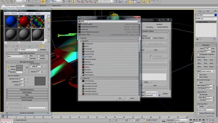218x123 pixels.
Task: Open the Modes menu in Material Editor
Action: 7,13
